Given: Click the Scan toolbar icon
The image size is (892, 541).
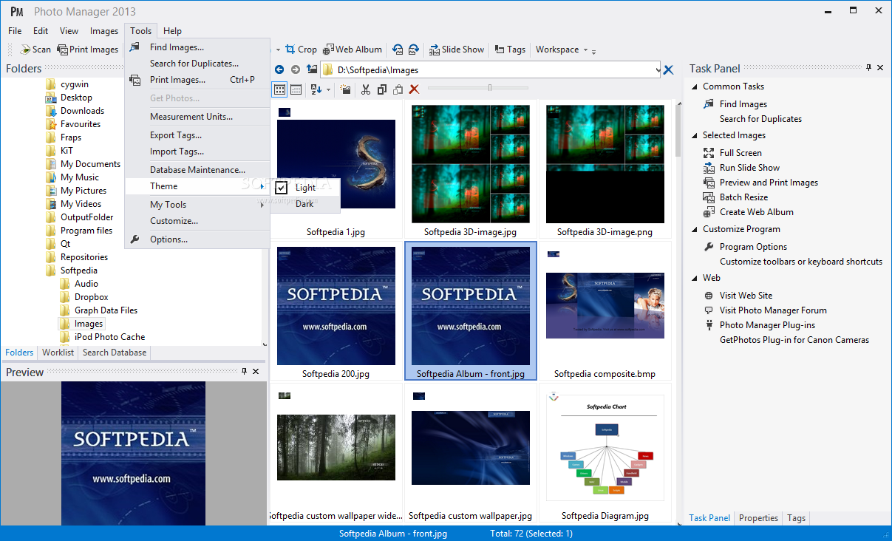Looking at the screenshot, I should point(24,50).
